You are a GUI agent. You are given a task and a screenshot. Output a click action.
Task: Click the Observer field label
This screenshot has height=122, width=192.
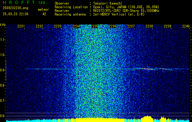tap(62, 3)
